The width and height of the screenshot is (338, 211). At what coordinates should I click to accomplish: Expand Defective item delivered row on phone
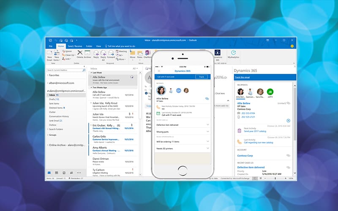183,124
